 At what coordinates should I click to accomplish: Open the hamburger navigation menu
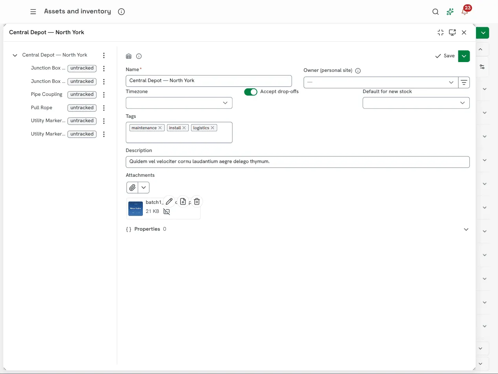[x=33, y=12]
